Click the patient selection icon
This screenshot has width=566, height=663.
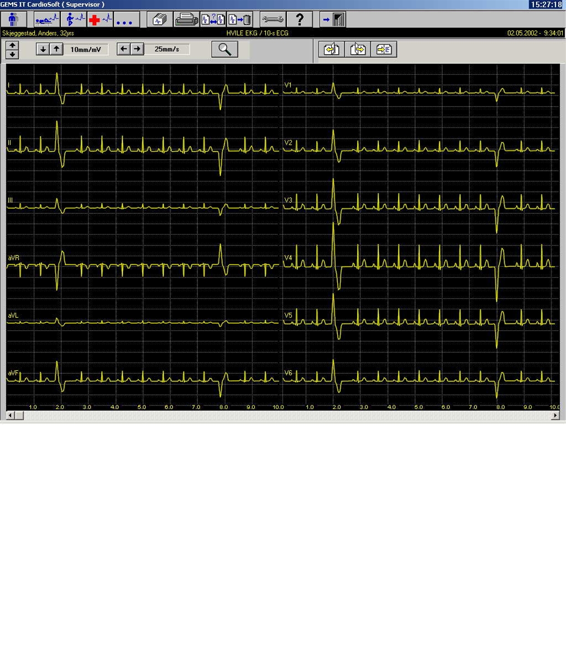tap(13, 20)
